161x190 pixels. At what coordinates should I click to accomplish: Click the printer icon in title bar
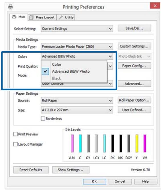tap(11, 7)
